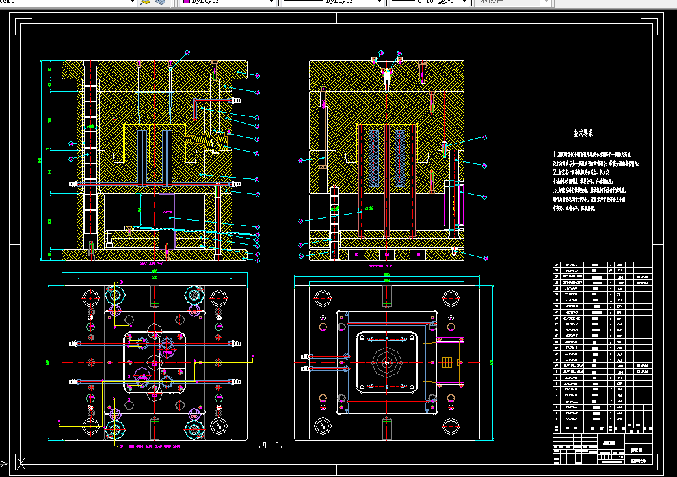The width and height of the screenshot is (677, 477).
Task: Expand the ByLayer color control dropdown
Action: [271, 2]
